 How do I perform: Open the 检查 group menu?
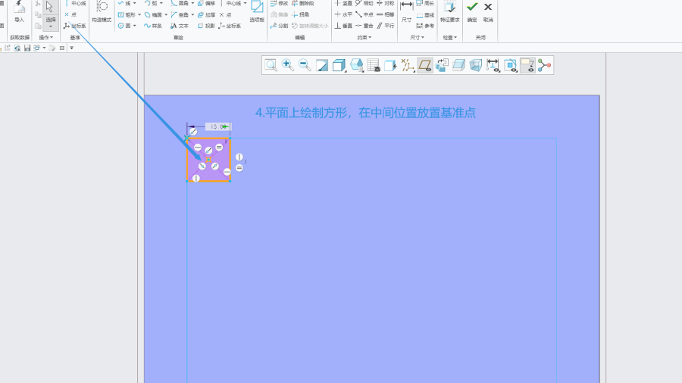450,37
